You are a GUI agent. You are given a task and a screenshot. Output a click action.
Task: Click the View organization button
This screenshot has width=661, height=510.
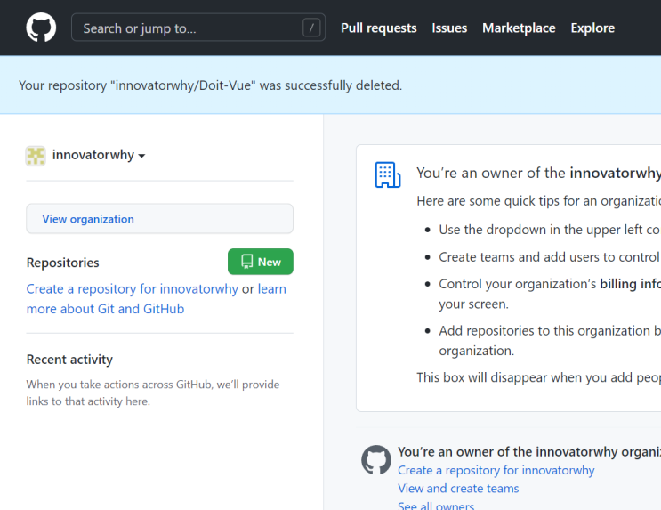click(159, 219)
